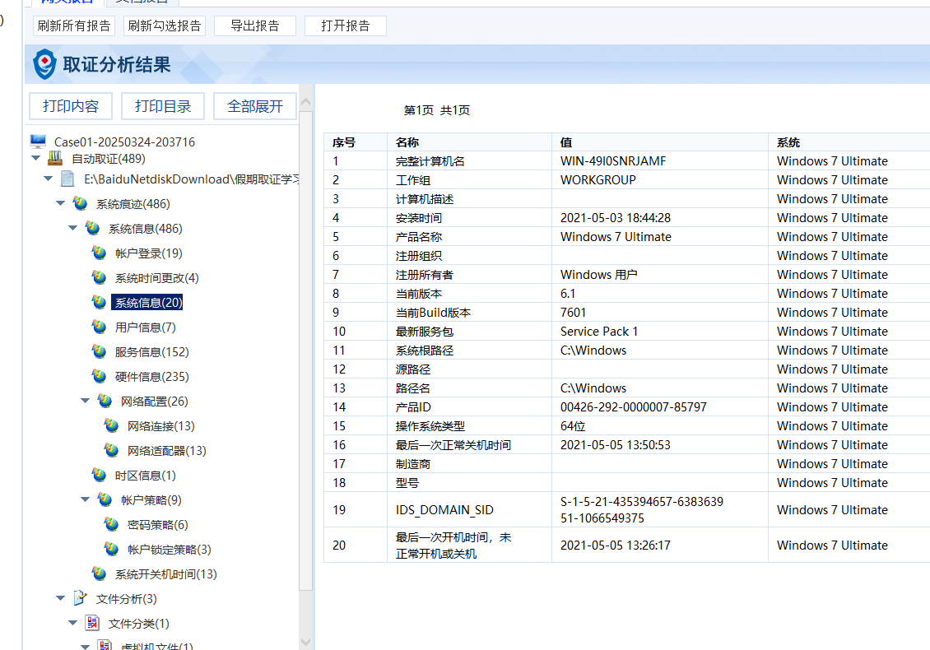Click the tree panel scroll-down arrow
This screenshot has width=930, height=650.
(x=305, y=642)
